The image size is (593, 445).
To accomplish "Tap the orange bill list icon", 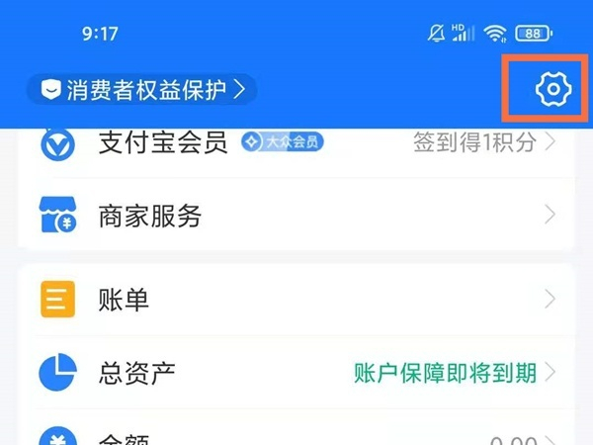I will pyautogui.click(x=57, y=299).
